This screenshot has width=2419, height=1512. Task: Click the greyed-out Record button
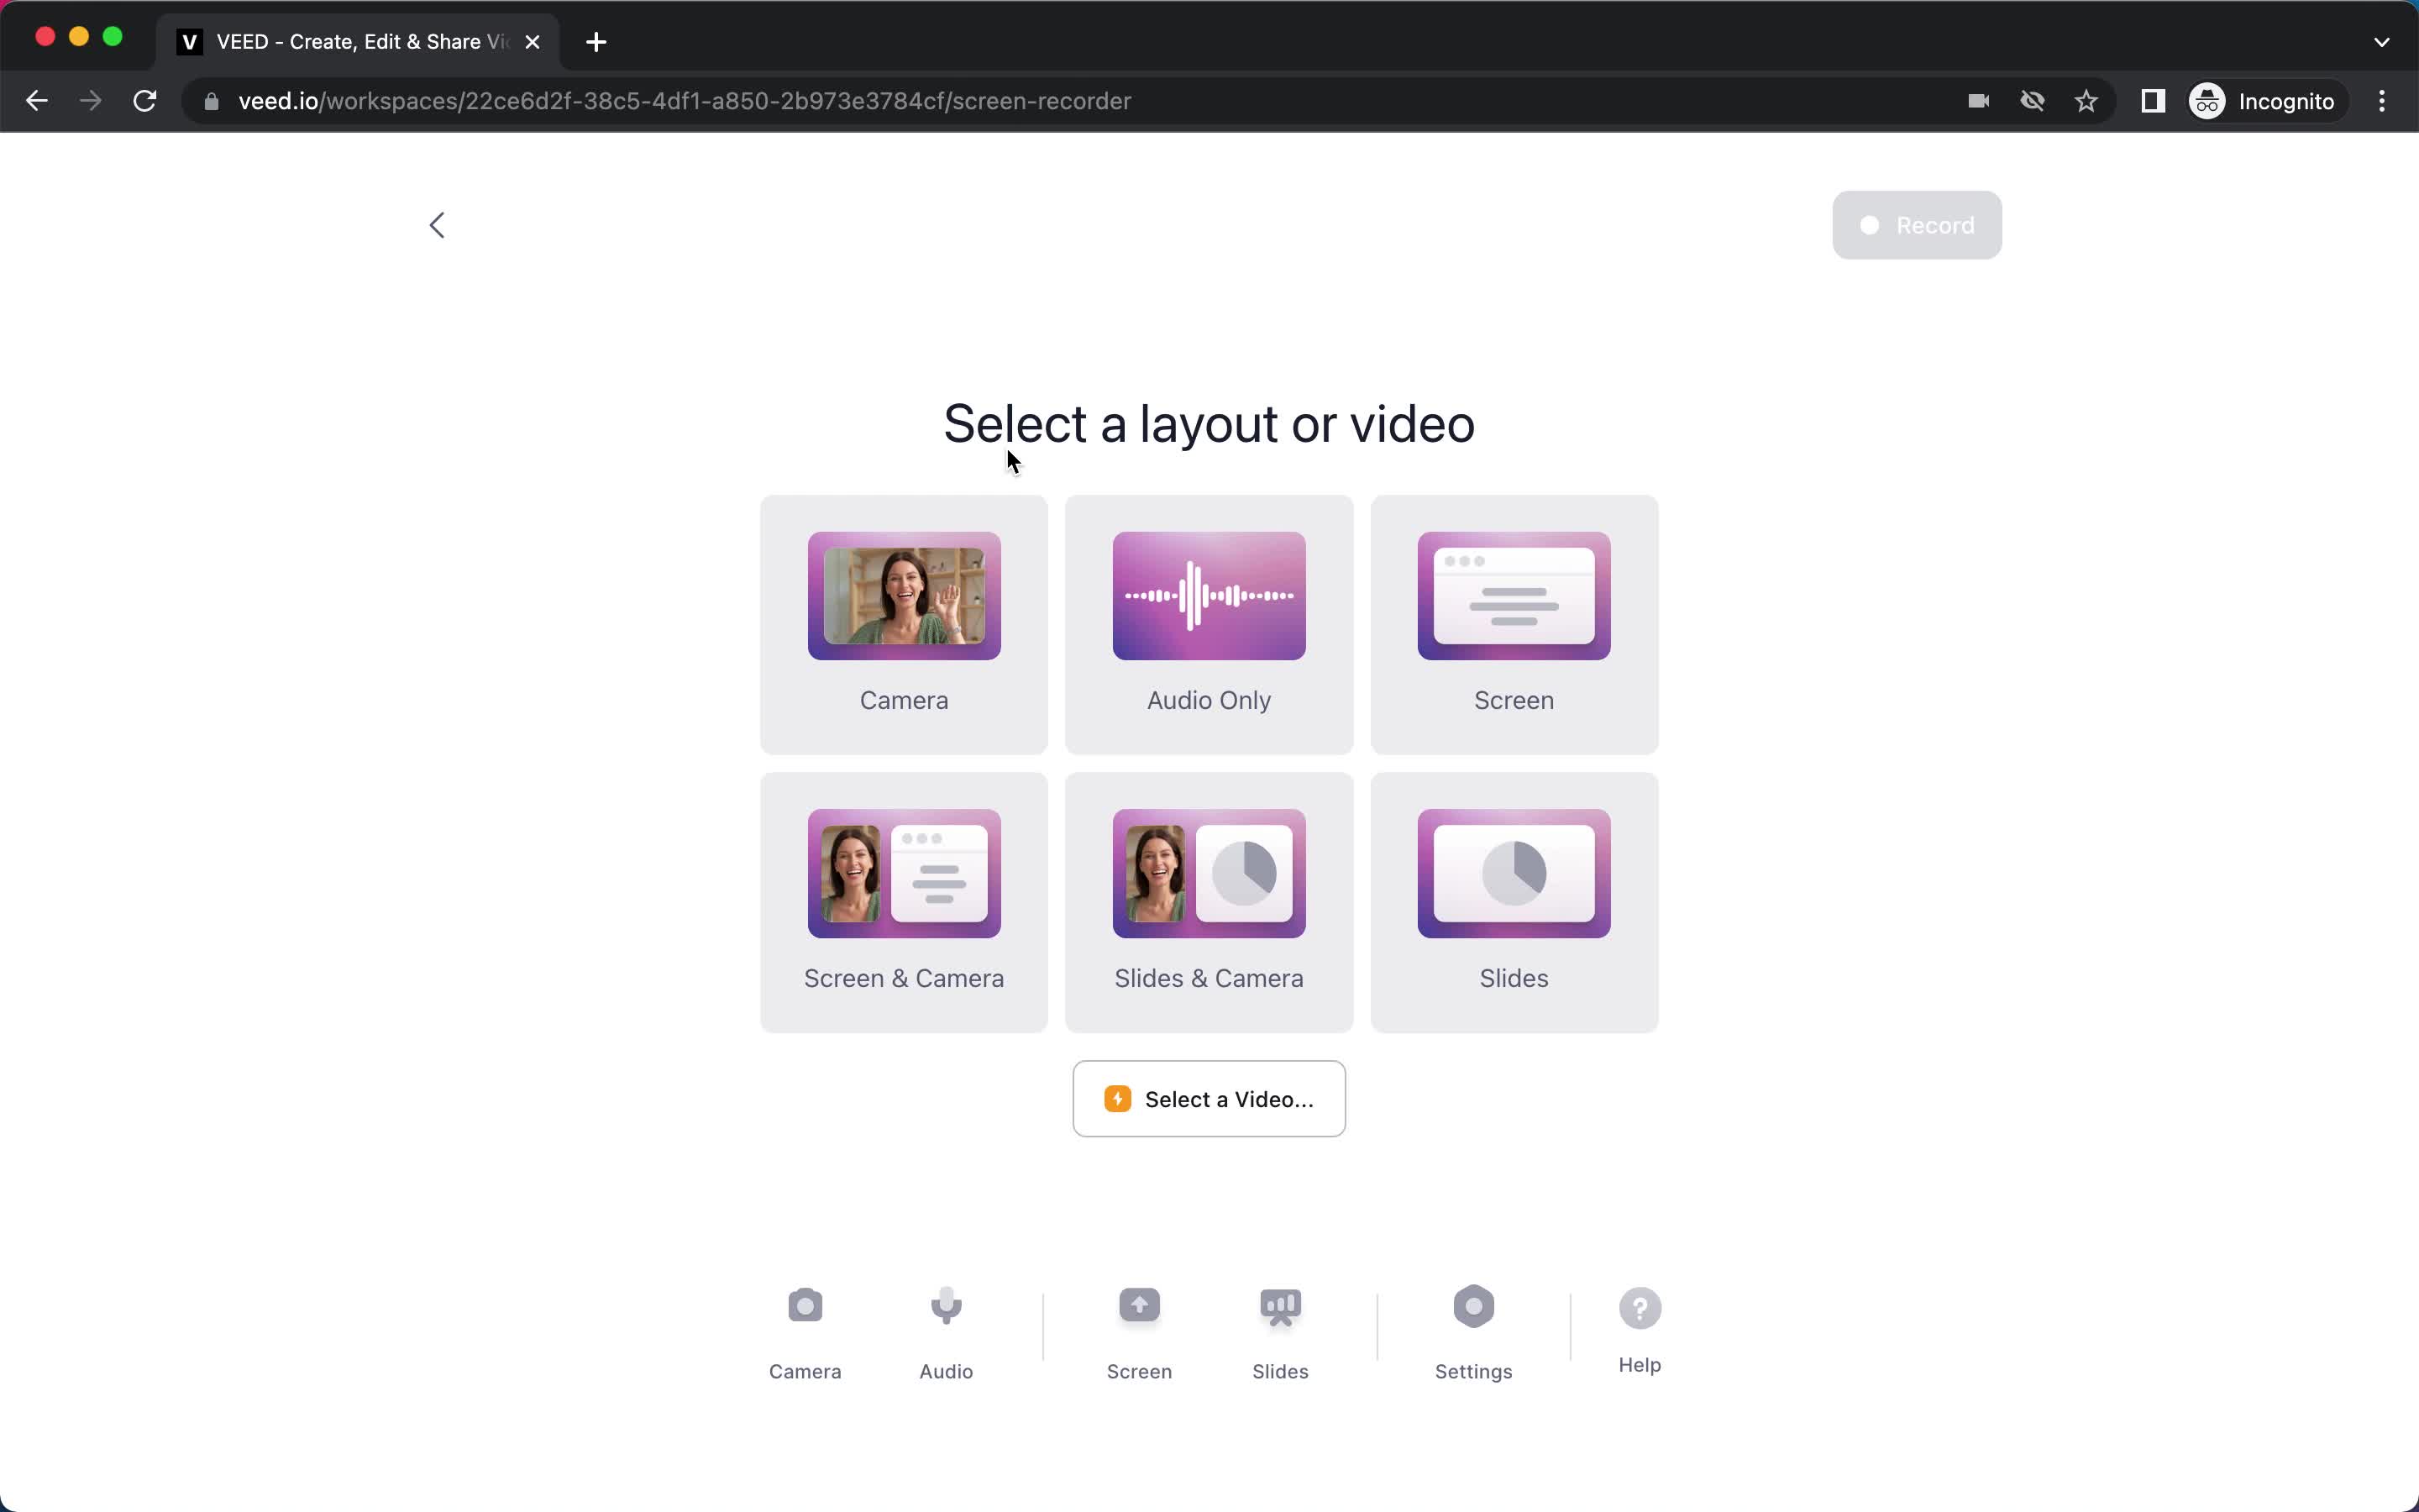pyautogui.click(x=1916, y=225)
